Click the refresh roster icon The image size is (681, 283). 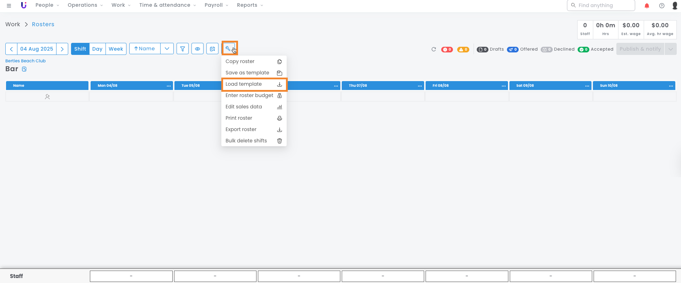[x=433, y=49]
